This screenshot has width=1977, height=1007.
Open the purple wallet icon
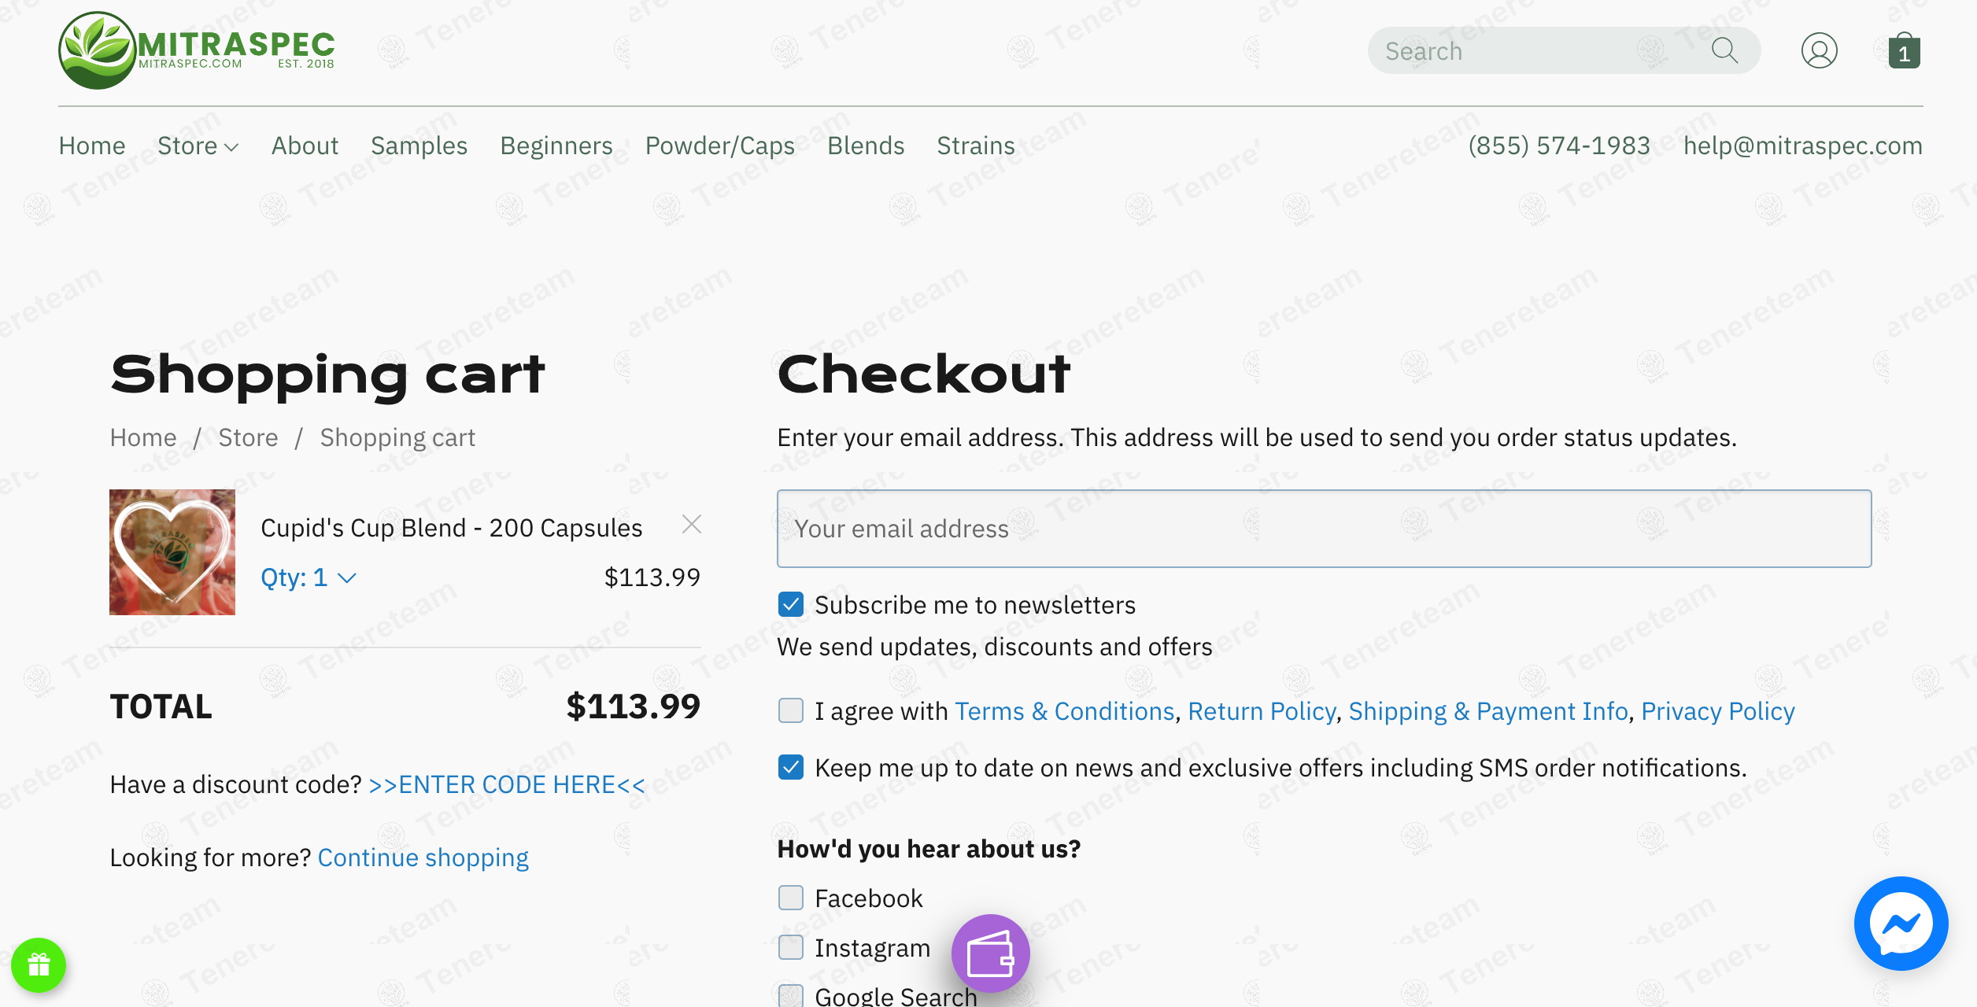(990, 954)
